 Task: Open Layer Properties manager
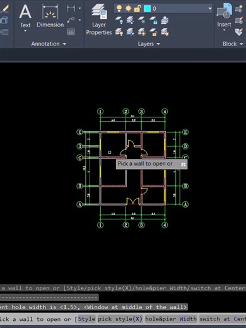99,20
